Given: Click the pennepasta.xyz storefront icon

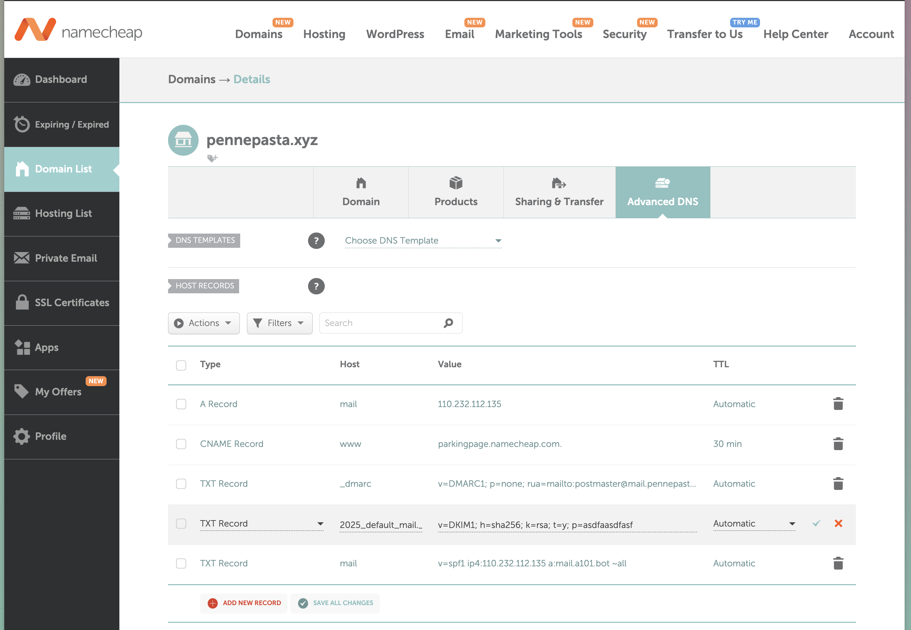Looking at the screenshot, I should (x=183, y=140).
